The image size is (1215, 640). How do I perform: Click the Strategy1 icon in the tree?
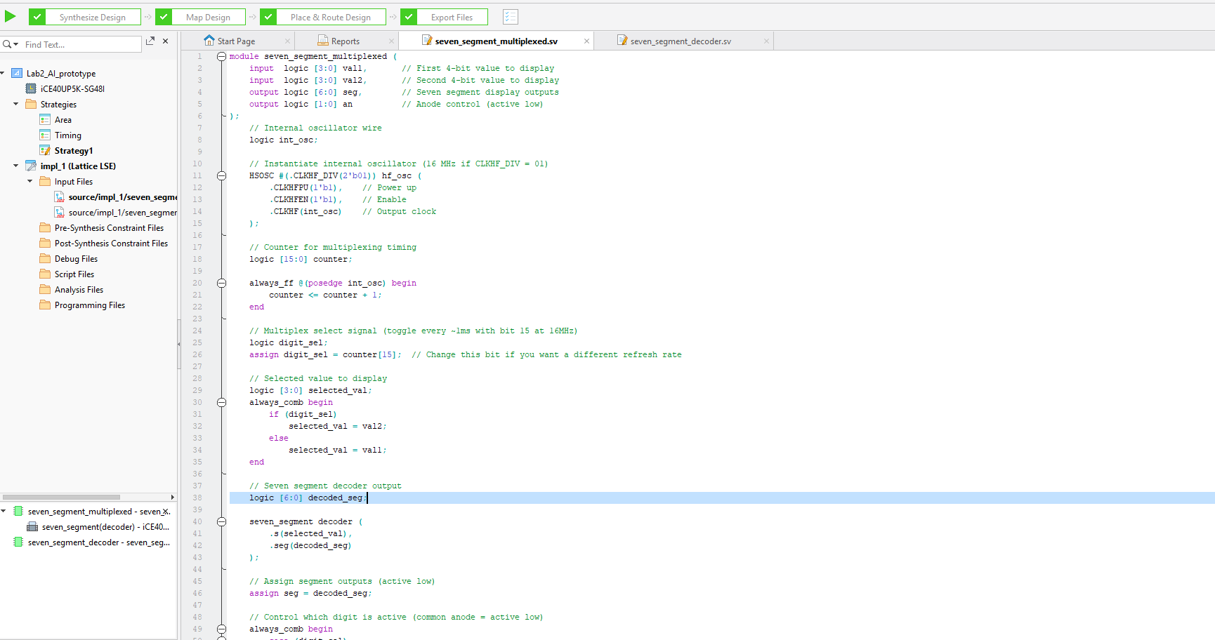(45, 150)
